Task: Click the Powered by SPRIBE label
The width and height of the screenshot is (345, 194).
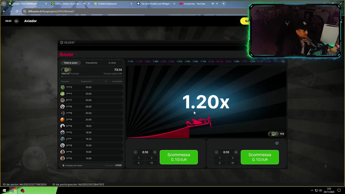Action: tap(113, 165)
